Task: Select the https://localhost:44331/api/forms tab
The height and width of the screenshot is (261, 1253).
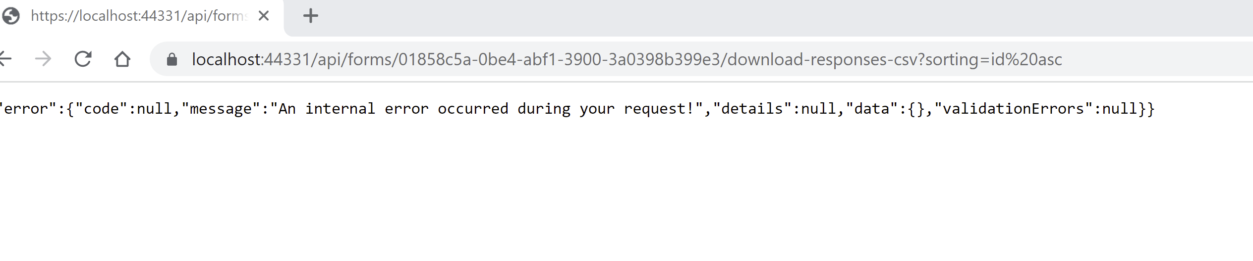Action: pyautogui.click(x=139, y=16)
